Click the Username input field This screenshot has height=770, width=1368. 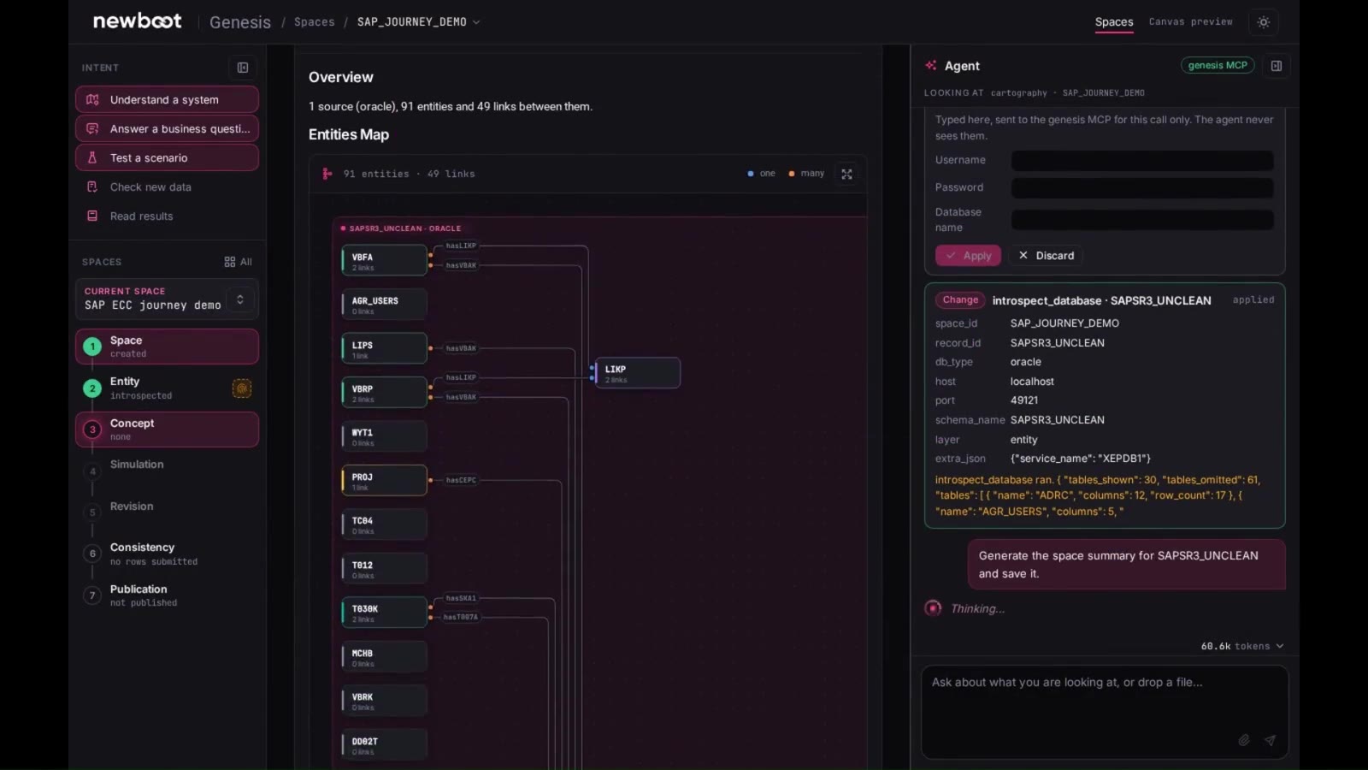(1142, 161)
